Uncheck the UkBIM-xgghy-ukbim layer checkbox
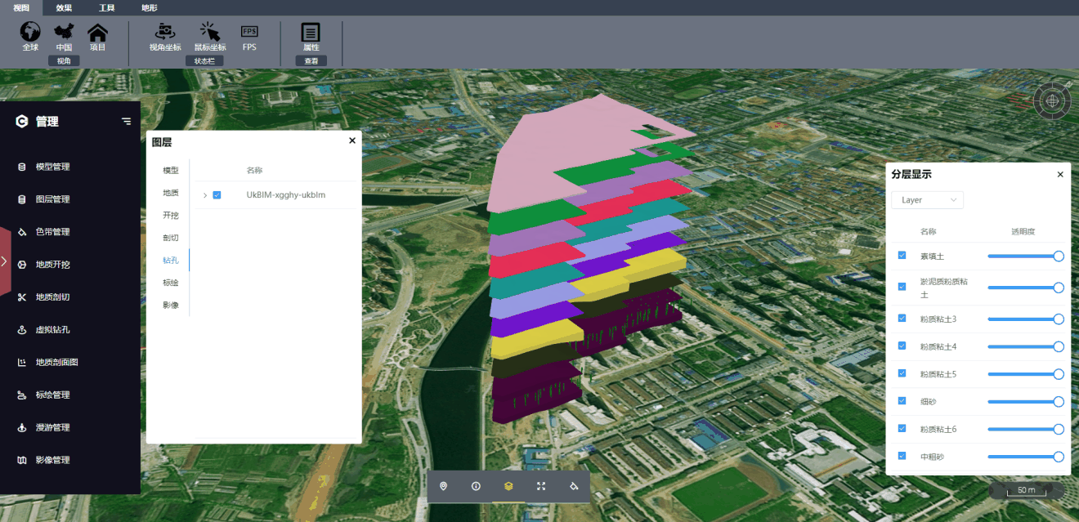The width and height of the screenshot is (1079, 522). [x=217, y=195]
